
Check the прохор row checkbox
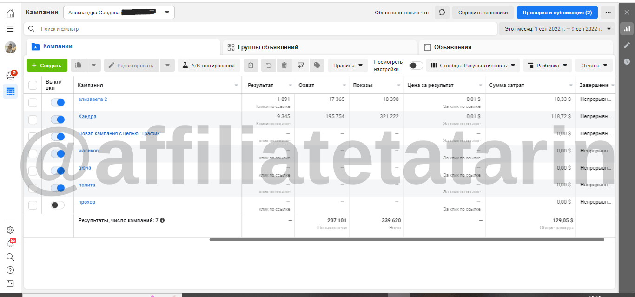coord(33,205)
